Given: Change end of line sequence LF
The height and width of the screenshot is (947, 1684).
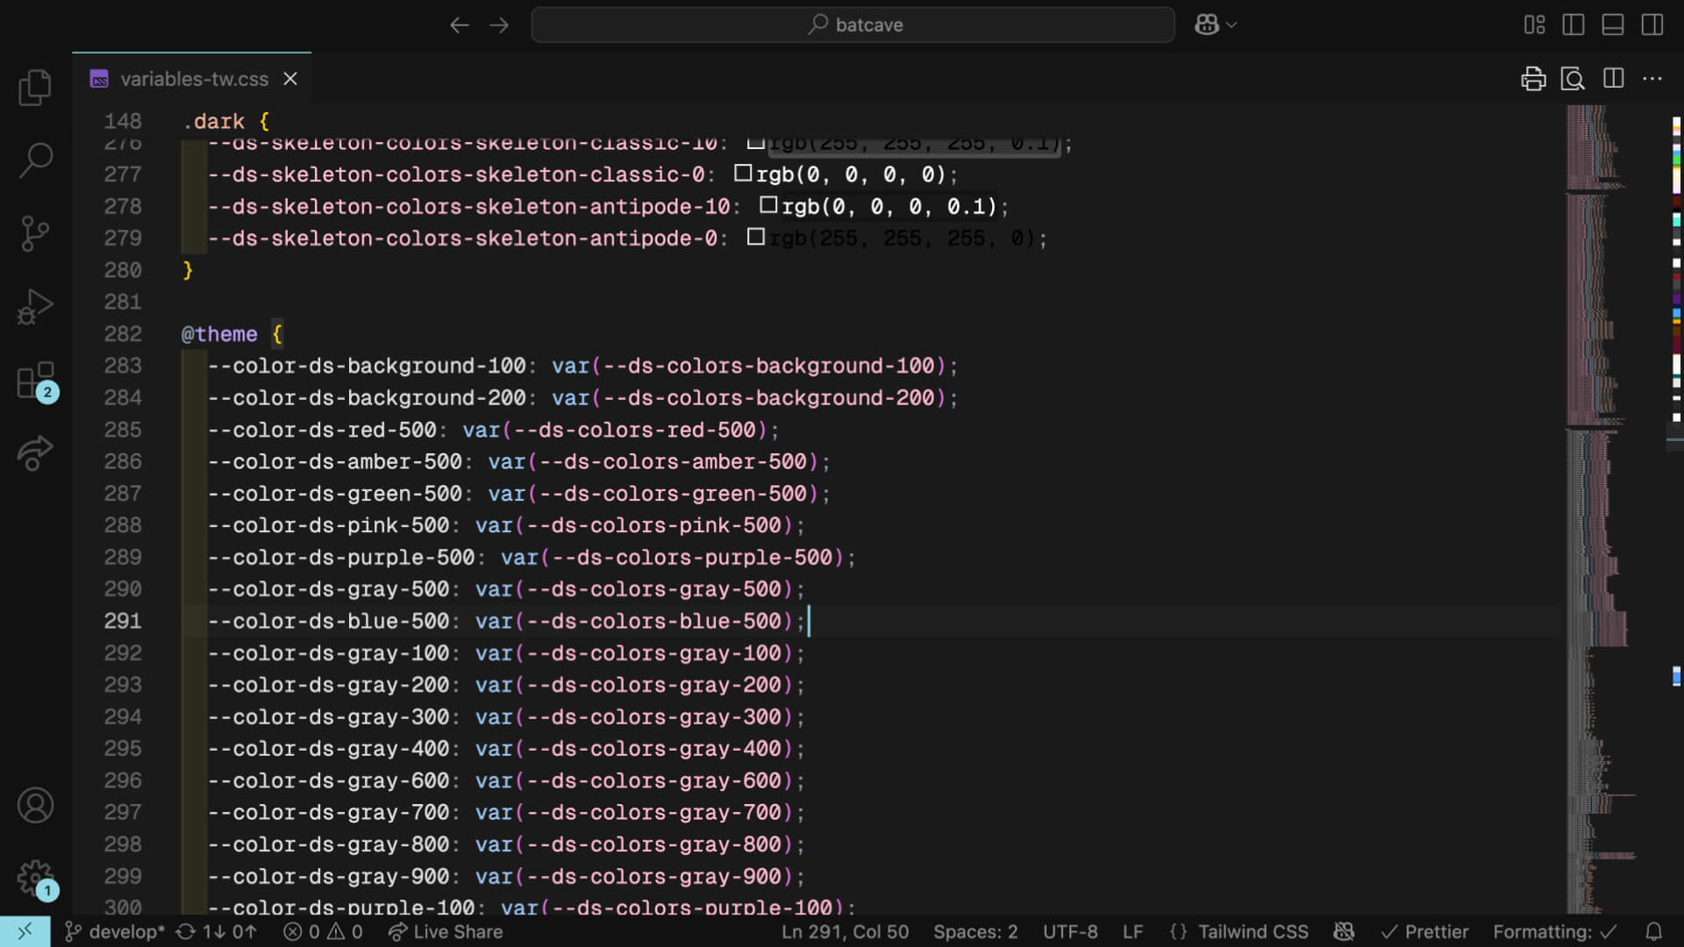Looking at the screenshot, I should 1133,931.
